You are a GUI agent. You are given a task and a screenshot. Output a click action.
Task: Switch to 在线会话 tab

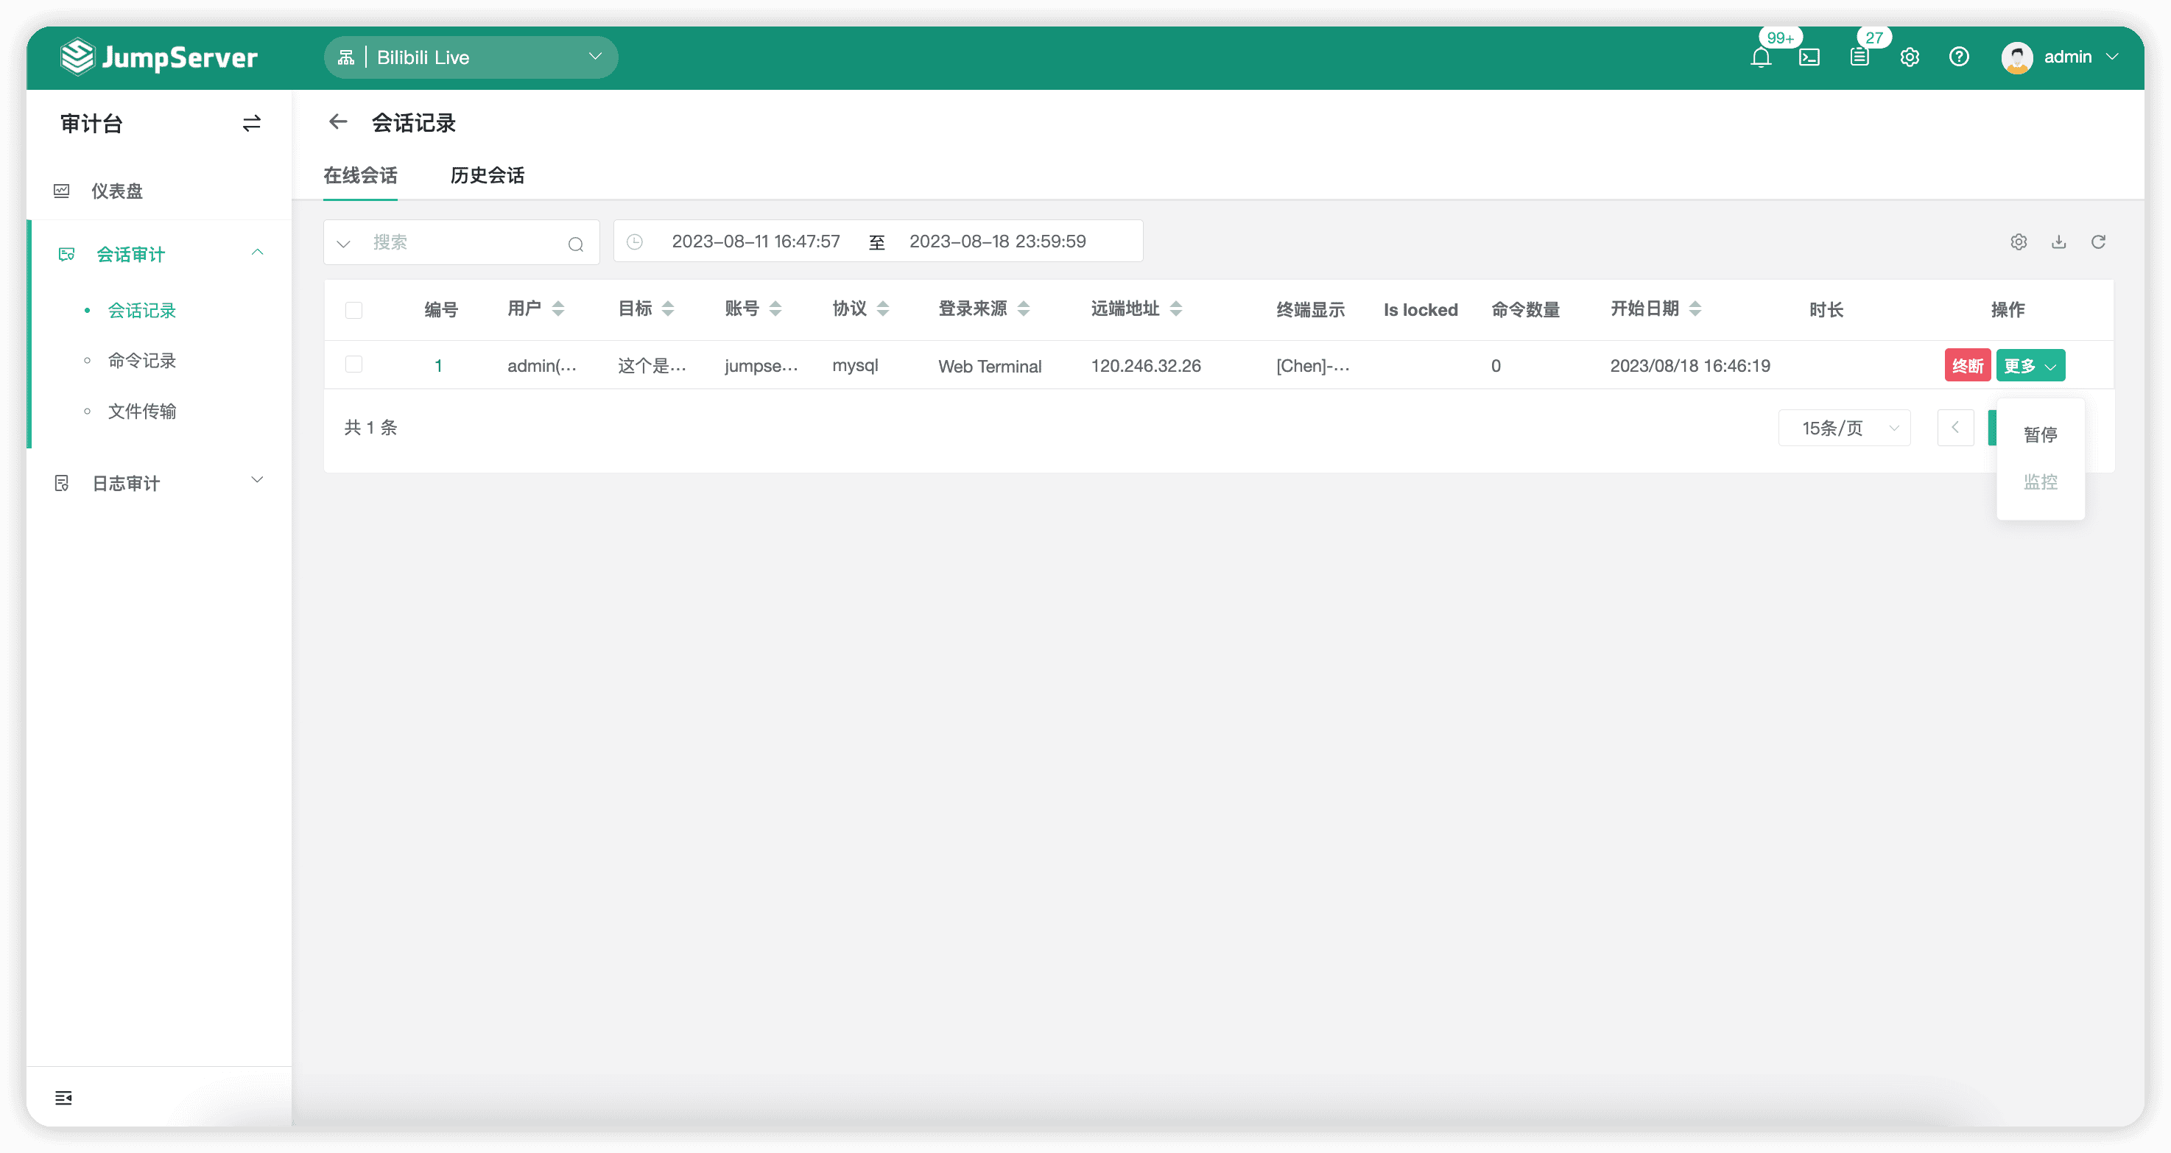pyautogui.click(x=360, y=175)
